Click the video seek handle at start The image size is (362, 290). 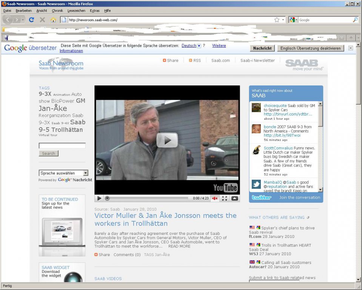pos(107,198)
